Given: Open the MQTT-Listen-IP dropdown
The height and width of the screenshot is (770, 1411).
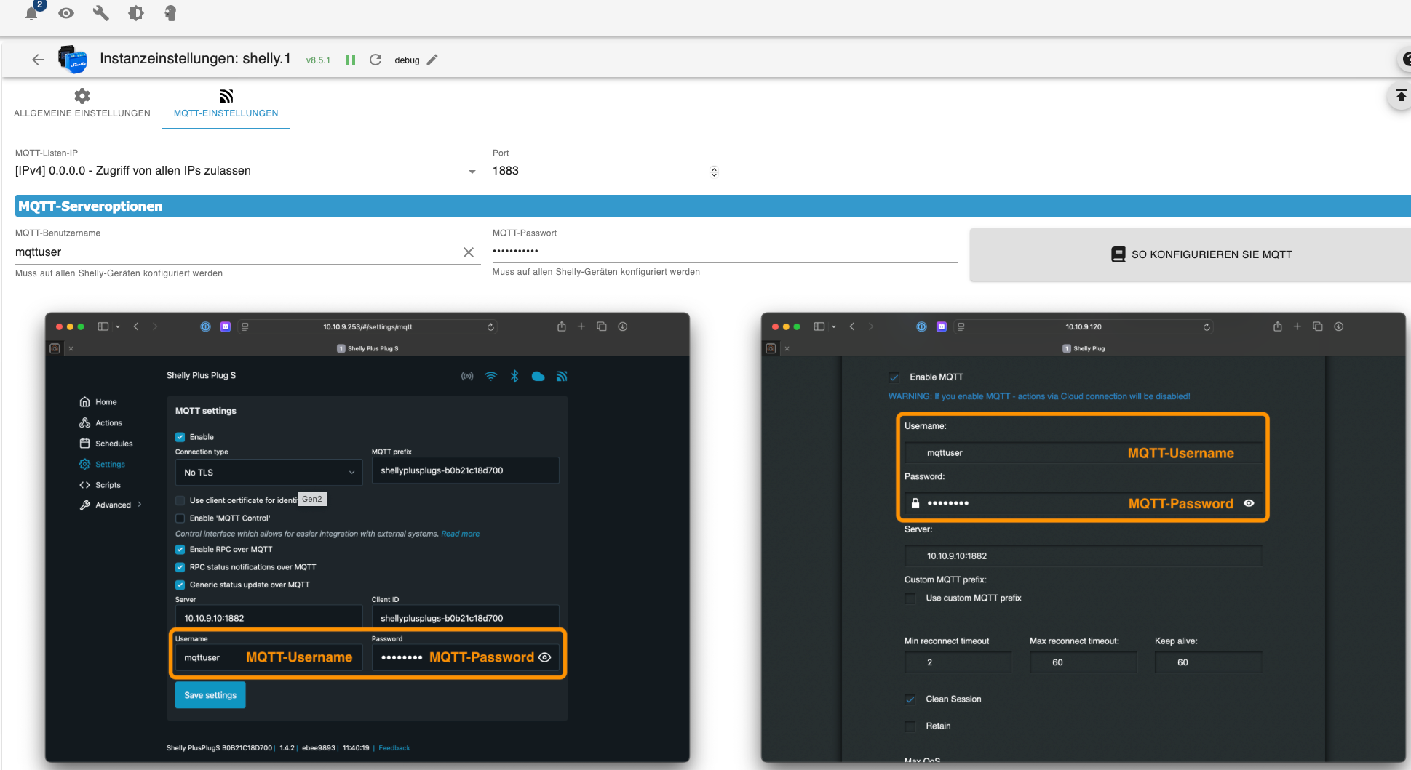Looking at the screenshot, I should (x=247, y=171).
